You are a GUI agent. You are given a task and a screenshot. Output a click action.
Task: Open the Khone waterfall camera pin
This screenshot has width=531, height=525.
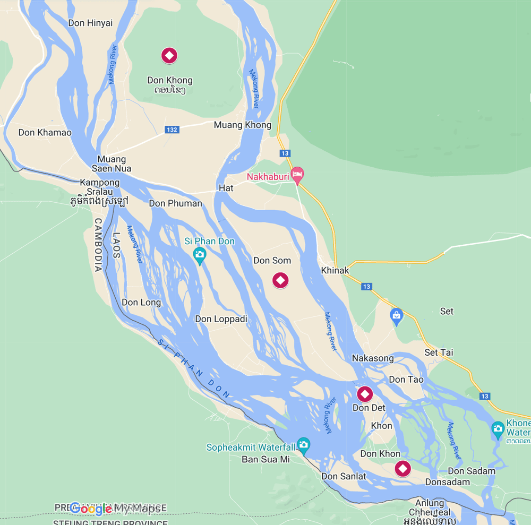[x=498, y=430]
